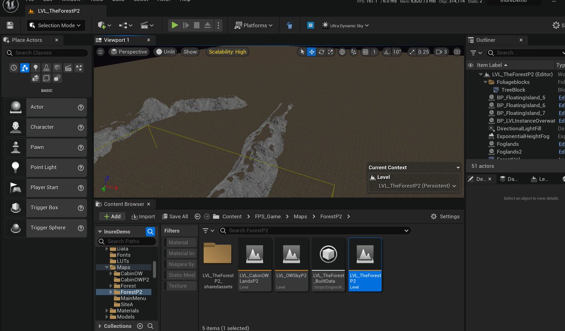The width and height of the screenshot is (565, 331).
Task: Open the Perspective view mode menu
Action: [129, 52]
